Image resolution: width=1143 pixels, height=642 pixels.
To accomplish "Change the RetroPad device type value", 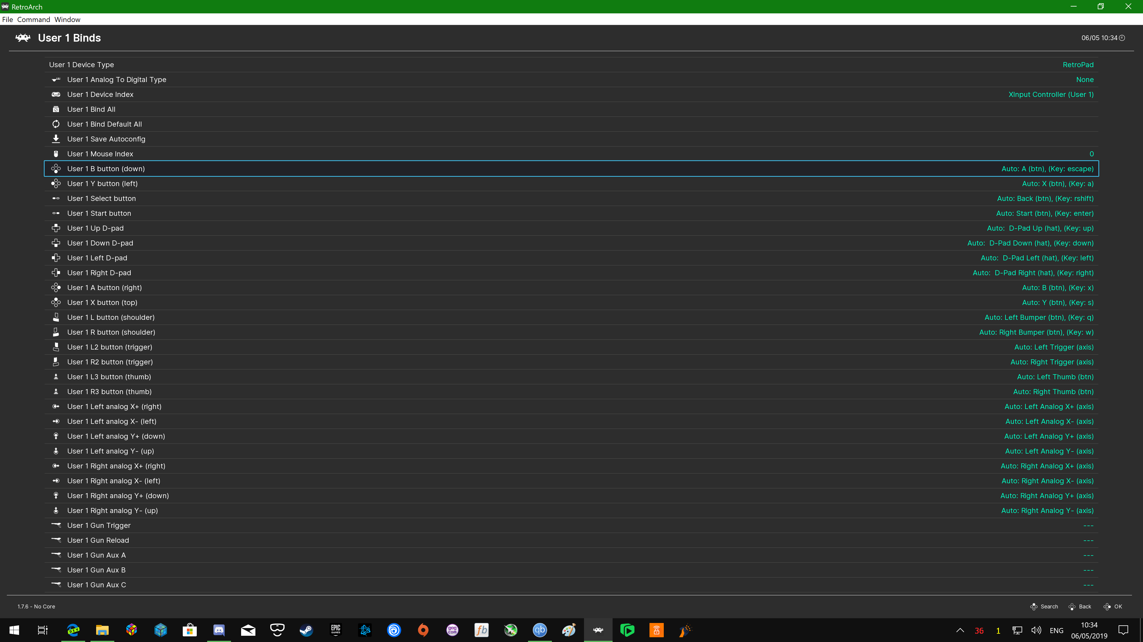I will [x=1078, y=65].
